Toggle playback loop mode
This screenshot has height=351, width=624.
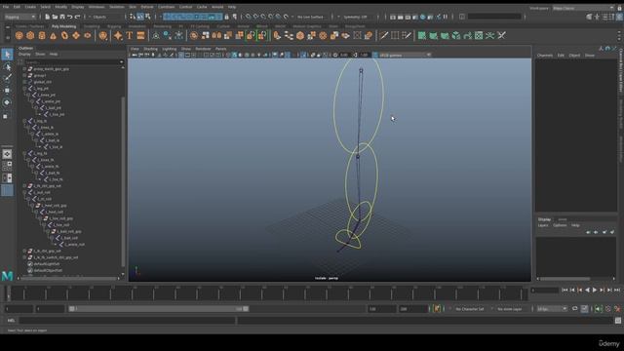coord(574,309)
